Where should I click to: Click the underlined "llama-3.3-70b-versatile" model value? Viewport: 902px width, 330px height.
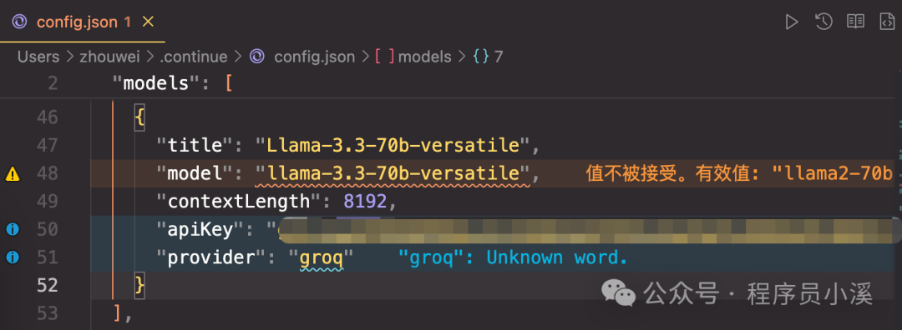pos(392,173)
